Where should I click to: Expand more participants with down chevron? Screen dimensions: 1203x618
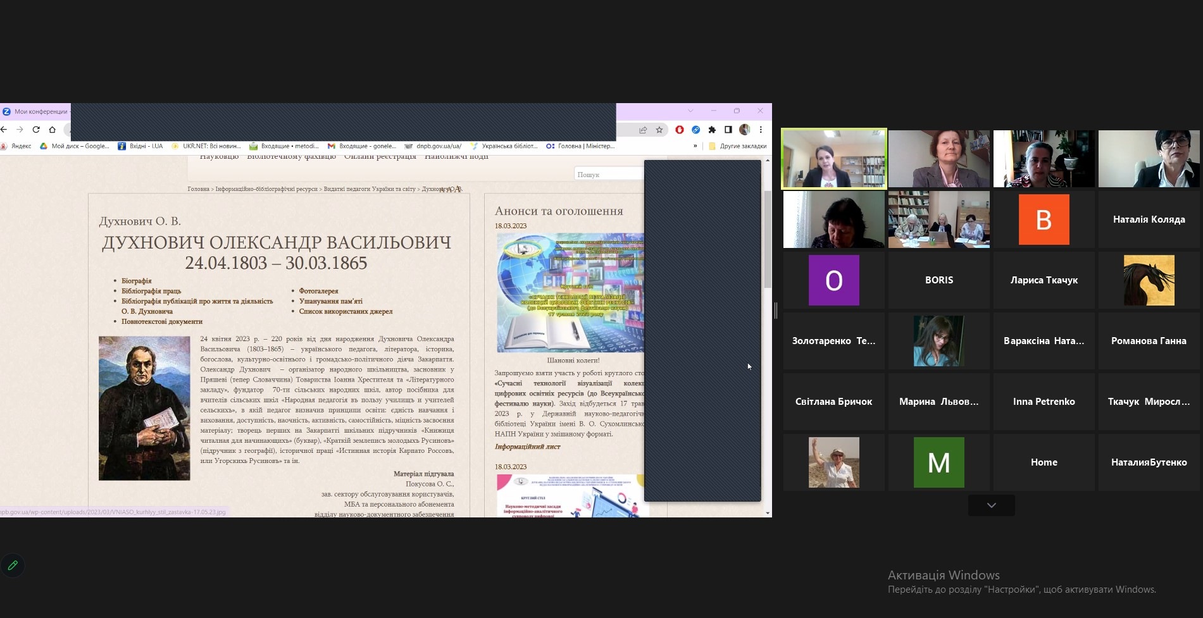click(x=991, y=505)
